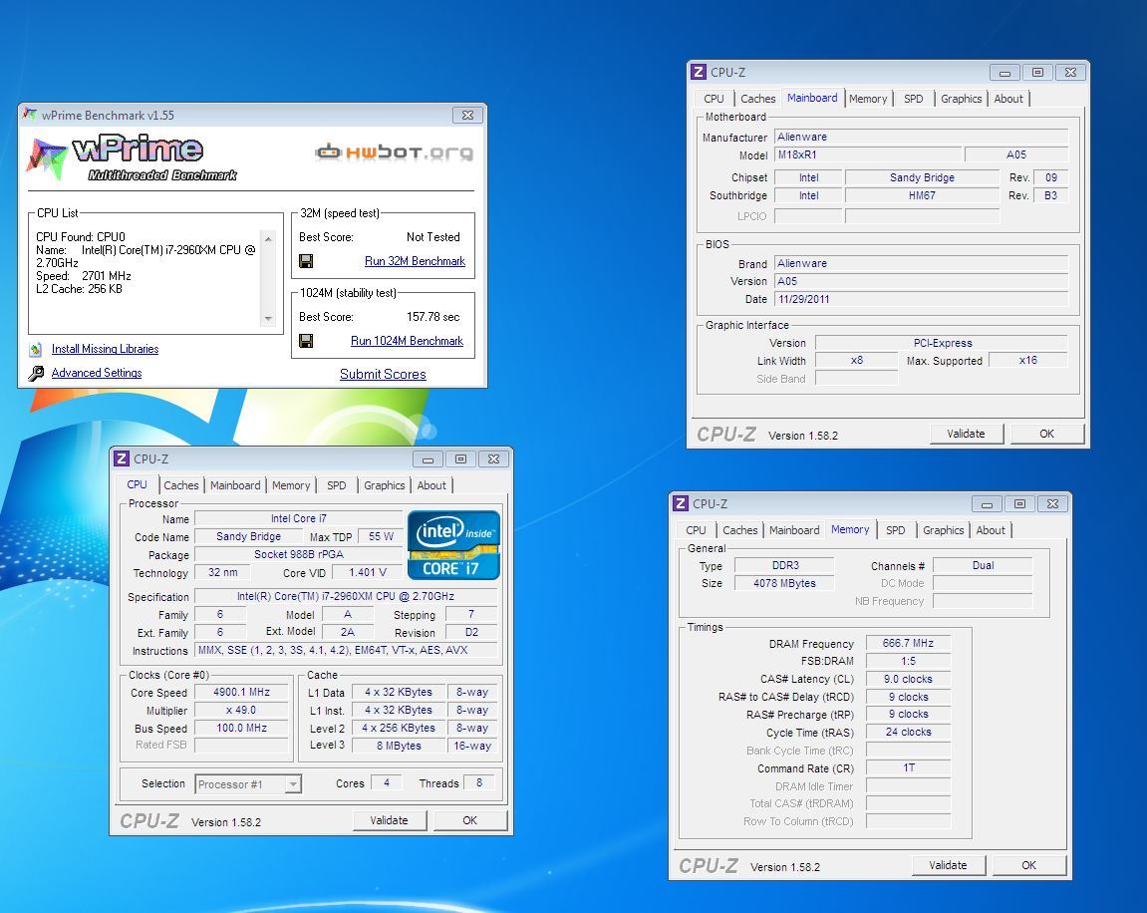This screenshot has width=1147, height=913.
Task: Click the save icon beside Run 1024M Benchmark
Action: pos(306,341)
